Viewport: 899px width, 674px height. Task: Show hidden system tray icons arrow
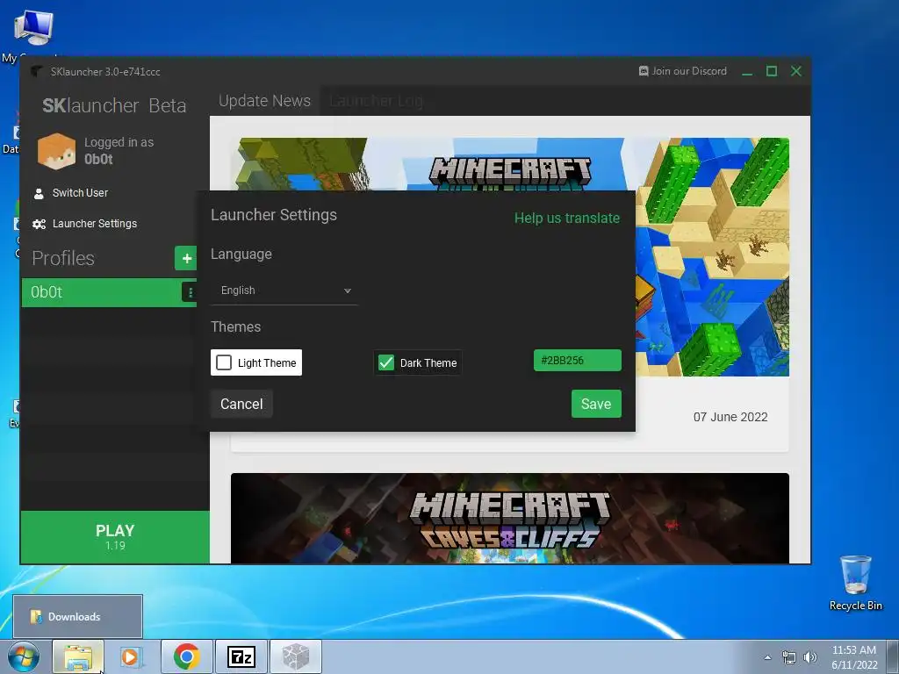(767, 657)
